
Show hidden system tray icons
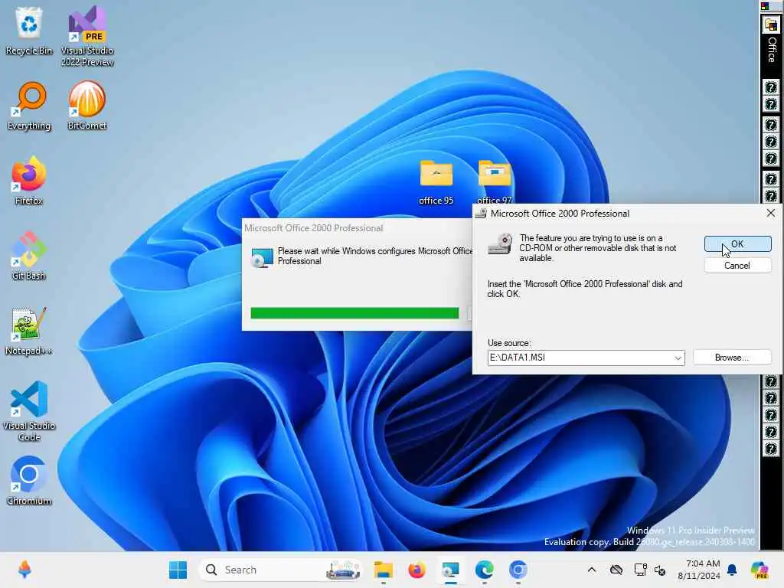tap(592, 570)
